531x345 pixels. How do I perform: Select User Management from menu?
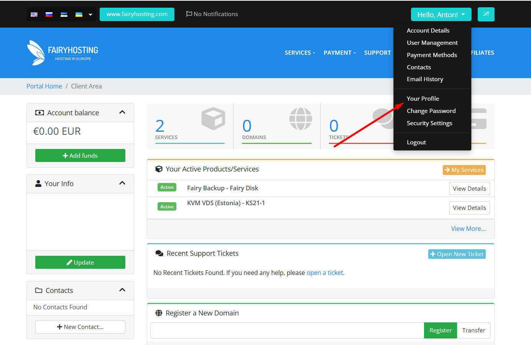pyautogui.click(x=432, y=43)
